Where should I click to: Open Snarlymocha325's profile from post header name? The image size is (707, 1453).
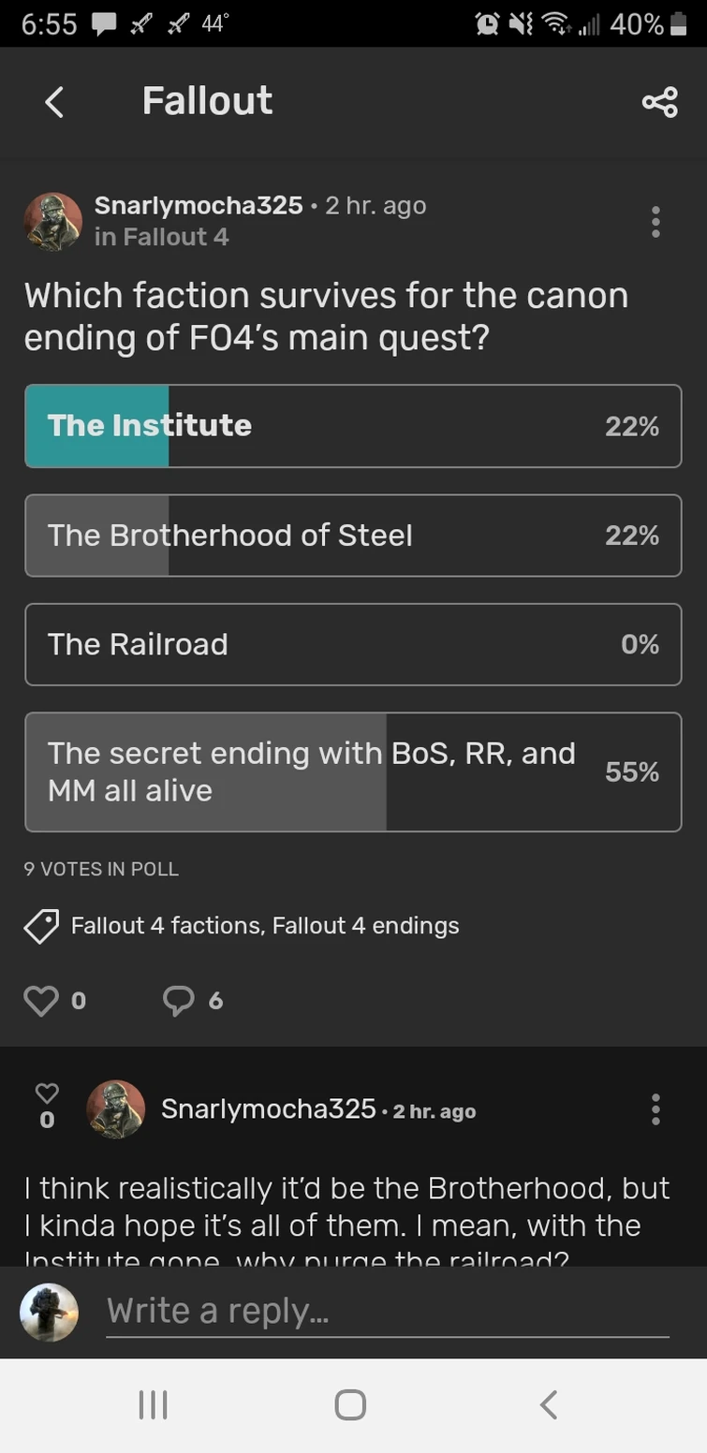(199, 206)
